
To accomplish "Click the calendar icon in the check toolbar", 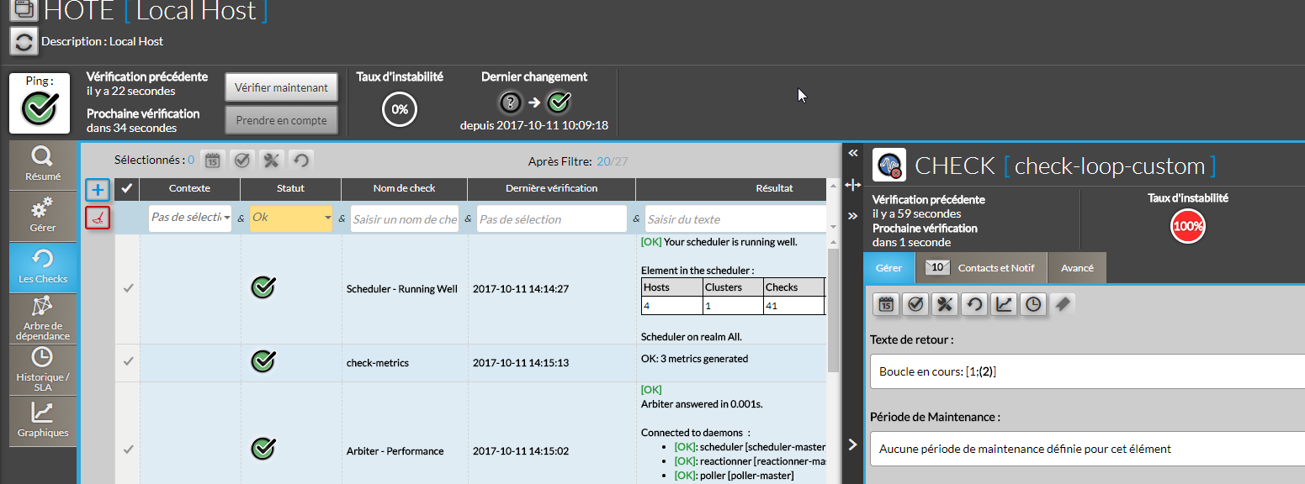I will (x=886, y=304).
